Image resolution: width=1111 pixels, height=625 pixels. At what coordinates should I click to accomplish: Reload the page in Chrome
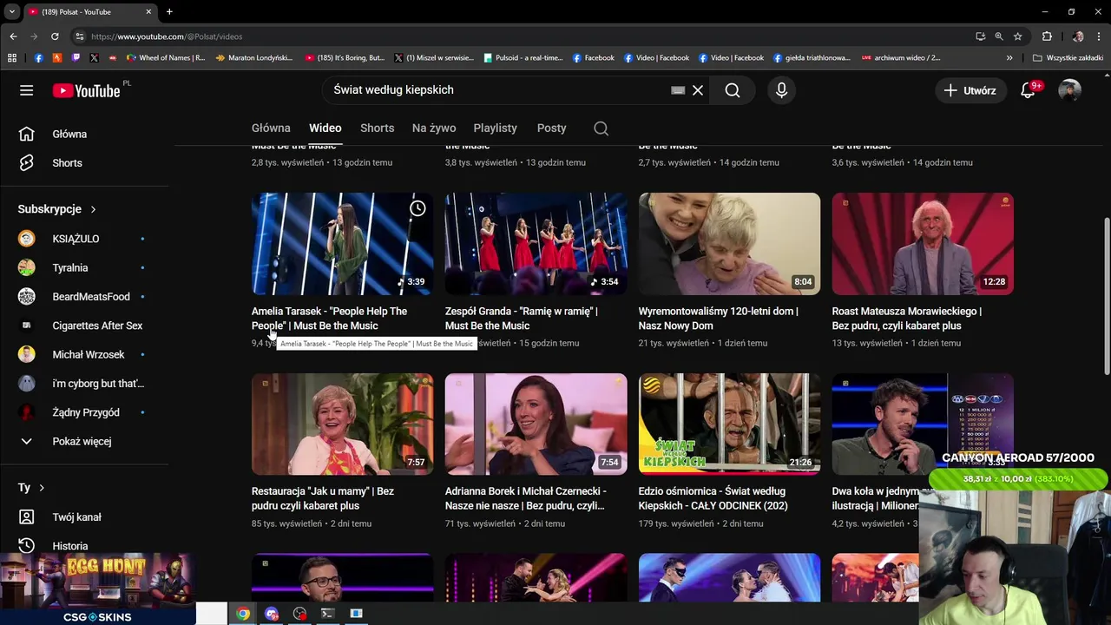pos(55,36)
